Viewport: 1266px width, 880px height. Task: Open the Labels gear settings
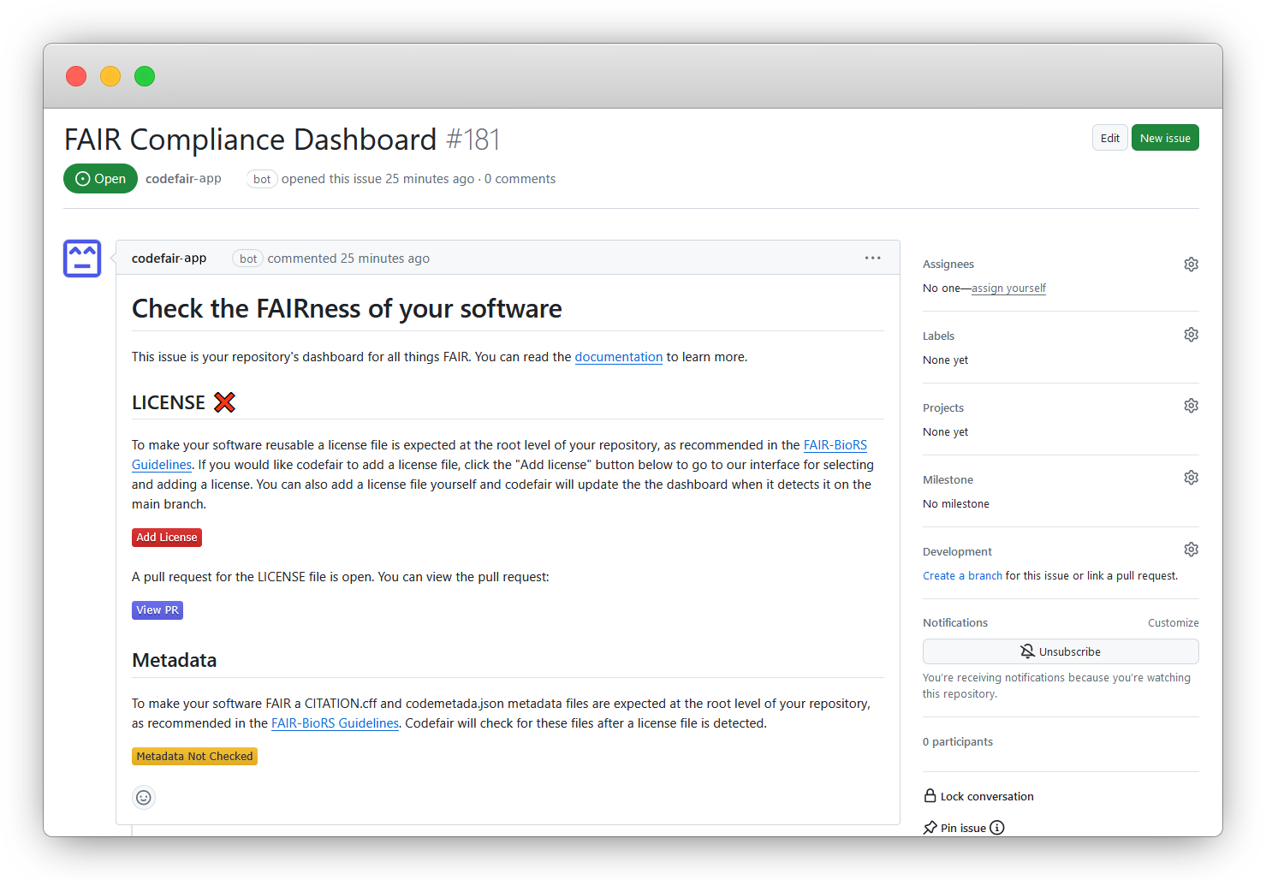(1191, 335)
